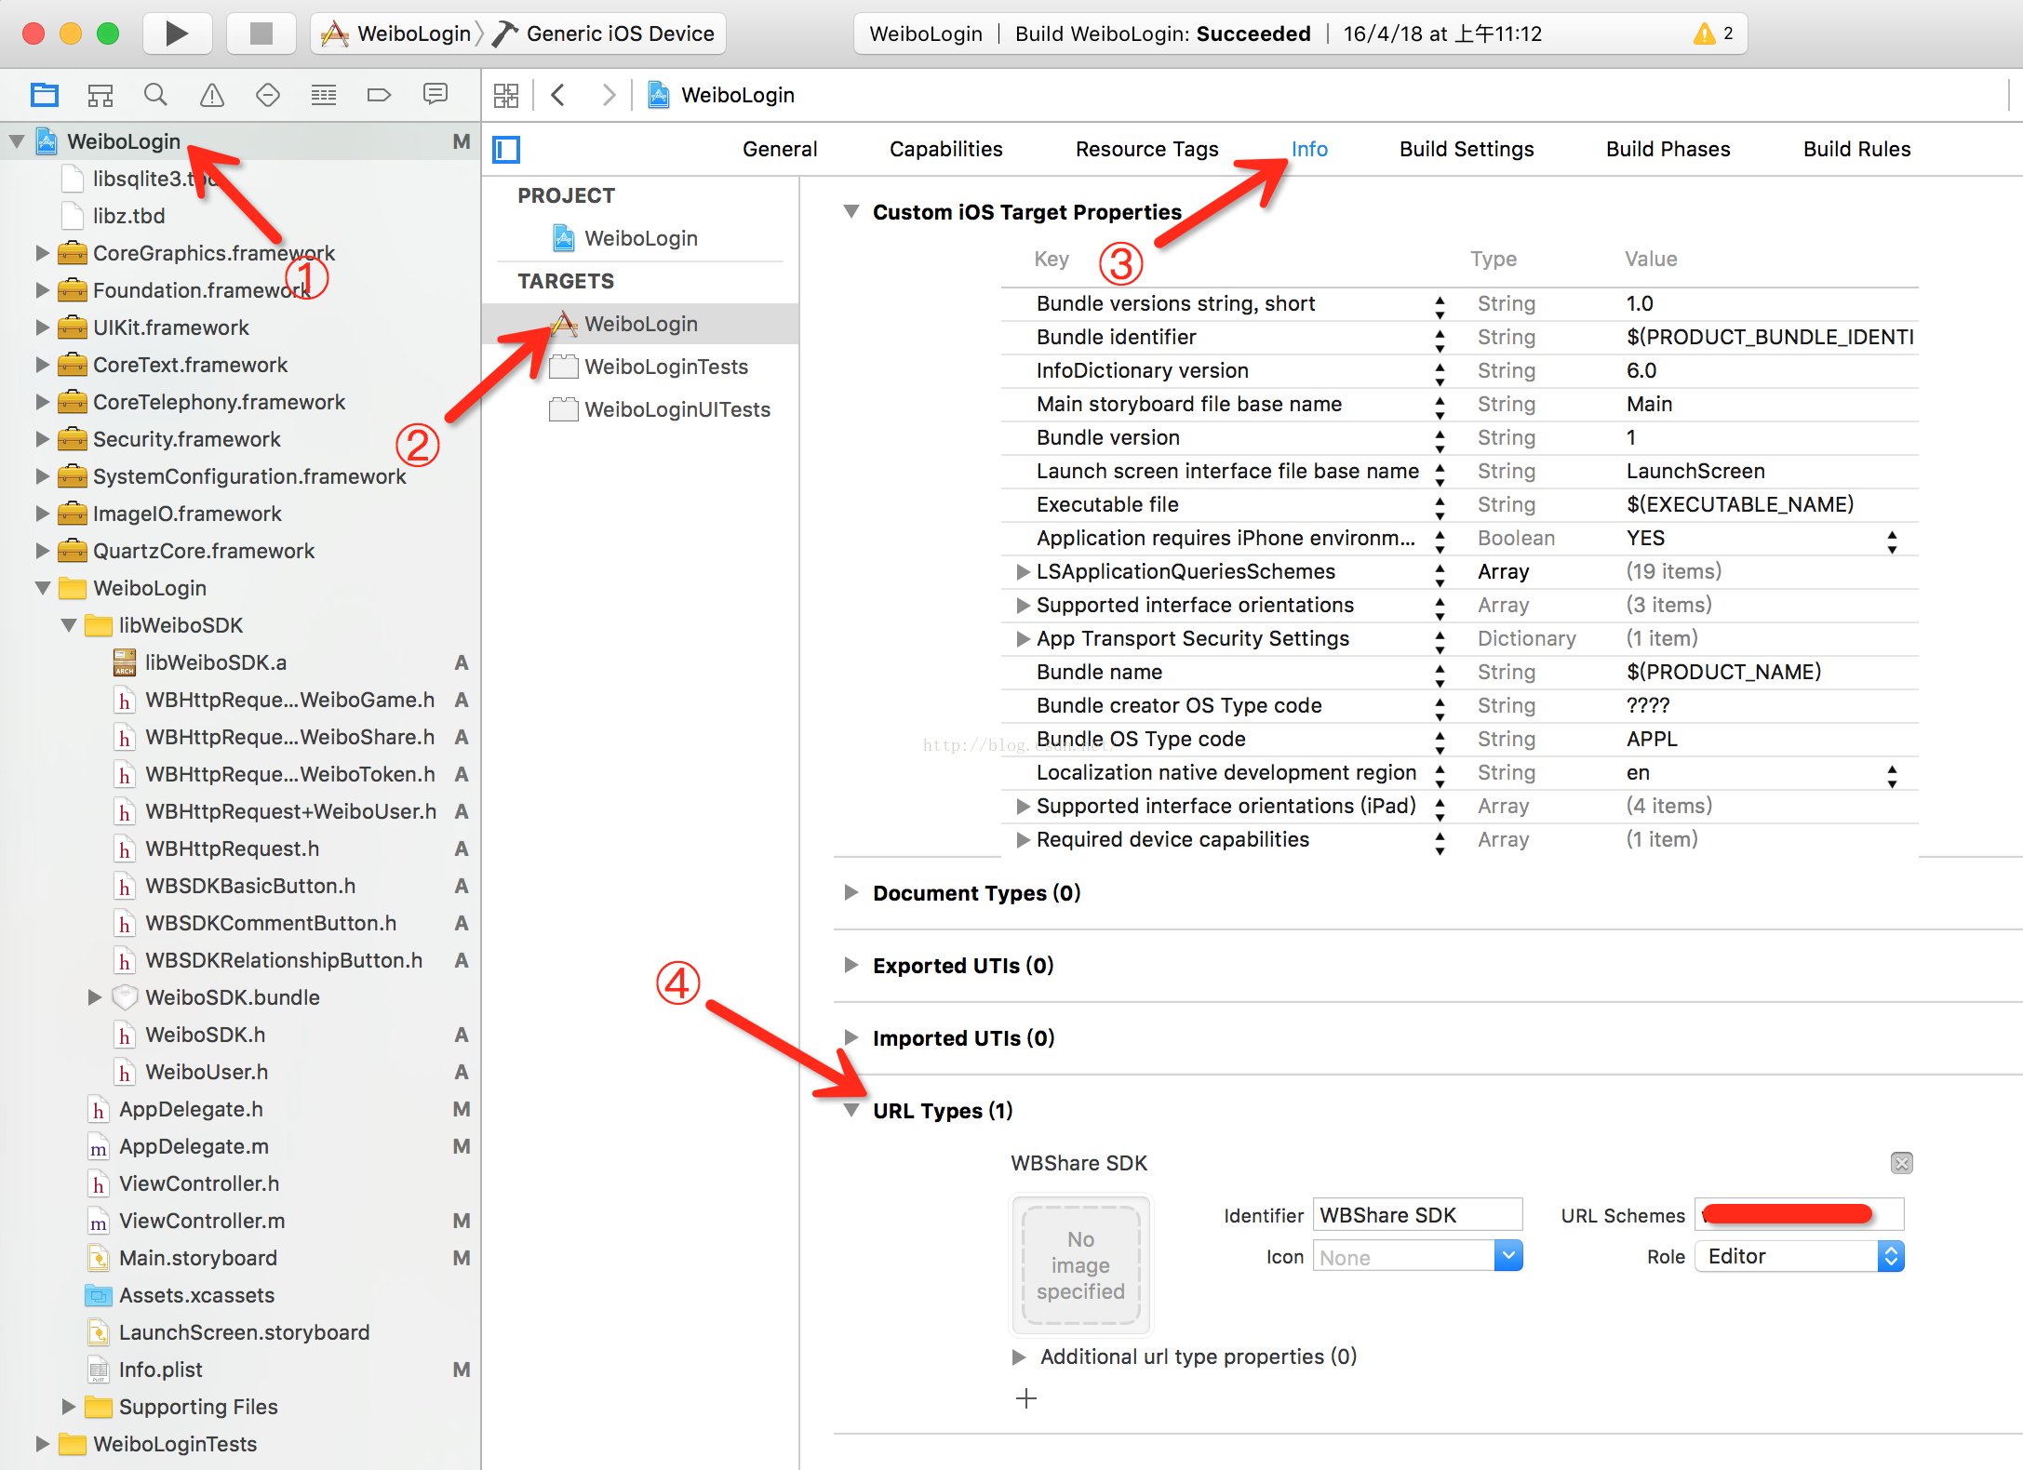The height and width of the screenshot is (1470, 2023).
Task: Select the WeiboLogin target in TARGETS
Action: (641, 324)
